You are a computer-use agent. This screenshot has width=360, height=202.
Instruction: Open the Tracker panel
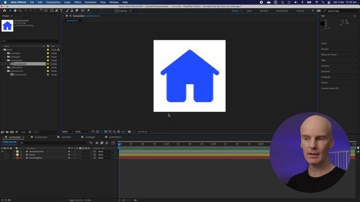pos(324,82)
